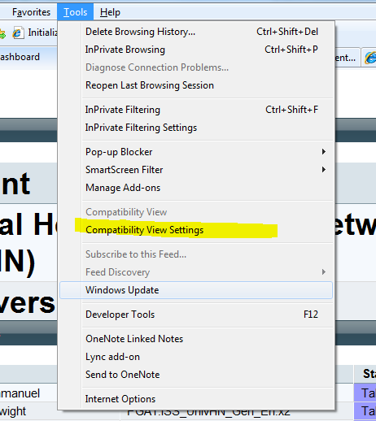Open the Help menu

pyautogui.click(x=110, y=12)
